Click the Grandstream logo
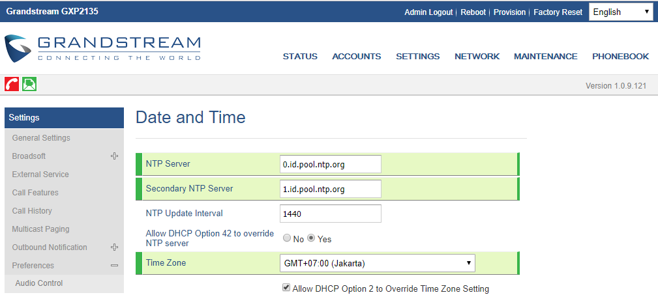 (103, 48)
